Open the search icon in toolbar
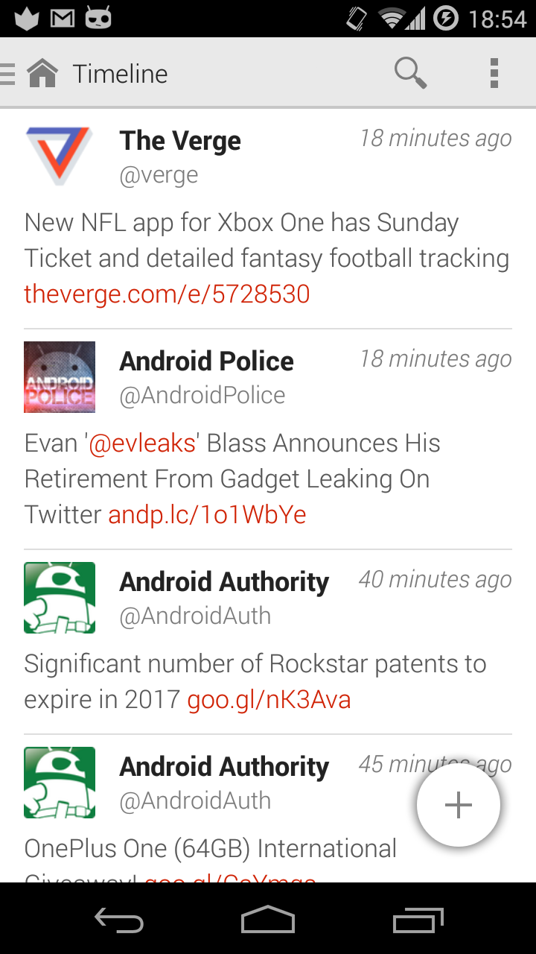 (410, 73)
